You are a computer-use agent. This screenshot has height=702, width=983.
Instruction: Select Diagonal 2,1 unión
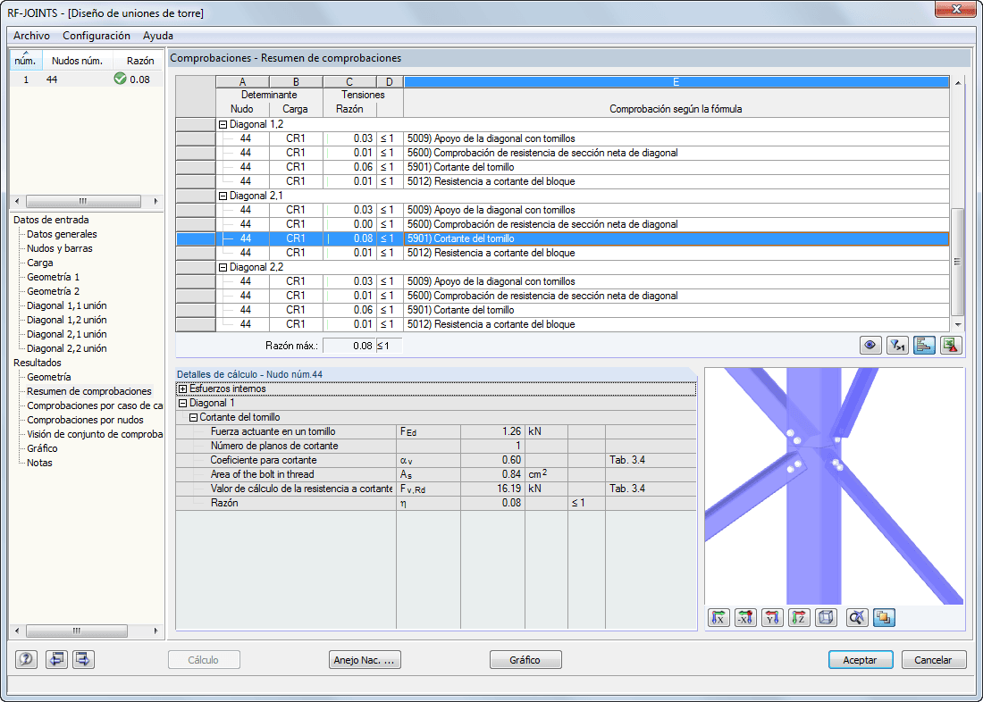tap(67, 335)
